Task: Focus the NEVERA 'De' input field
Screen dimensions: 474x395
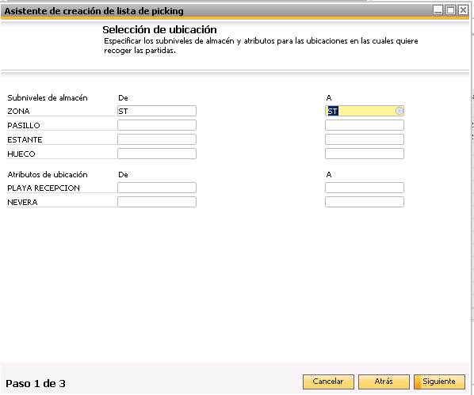Action: tap(157, 202)
